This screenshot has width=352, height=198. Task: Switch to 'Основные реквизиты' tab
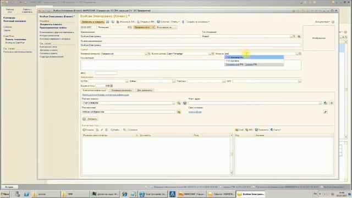[x=122, y=90]
